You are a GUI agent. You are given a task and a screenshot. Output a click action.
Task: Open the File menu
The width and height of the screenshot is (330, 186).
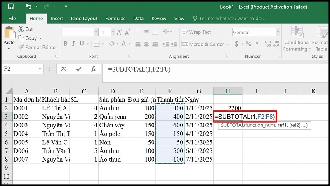point(12,19)
